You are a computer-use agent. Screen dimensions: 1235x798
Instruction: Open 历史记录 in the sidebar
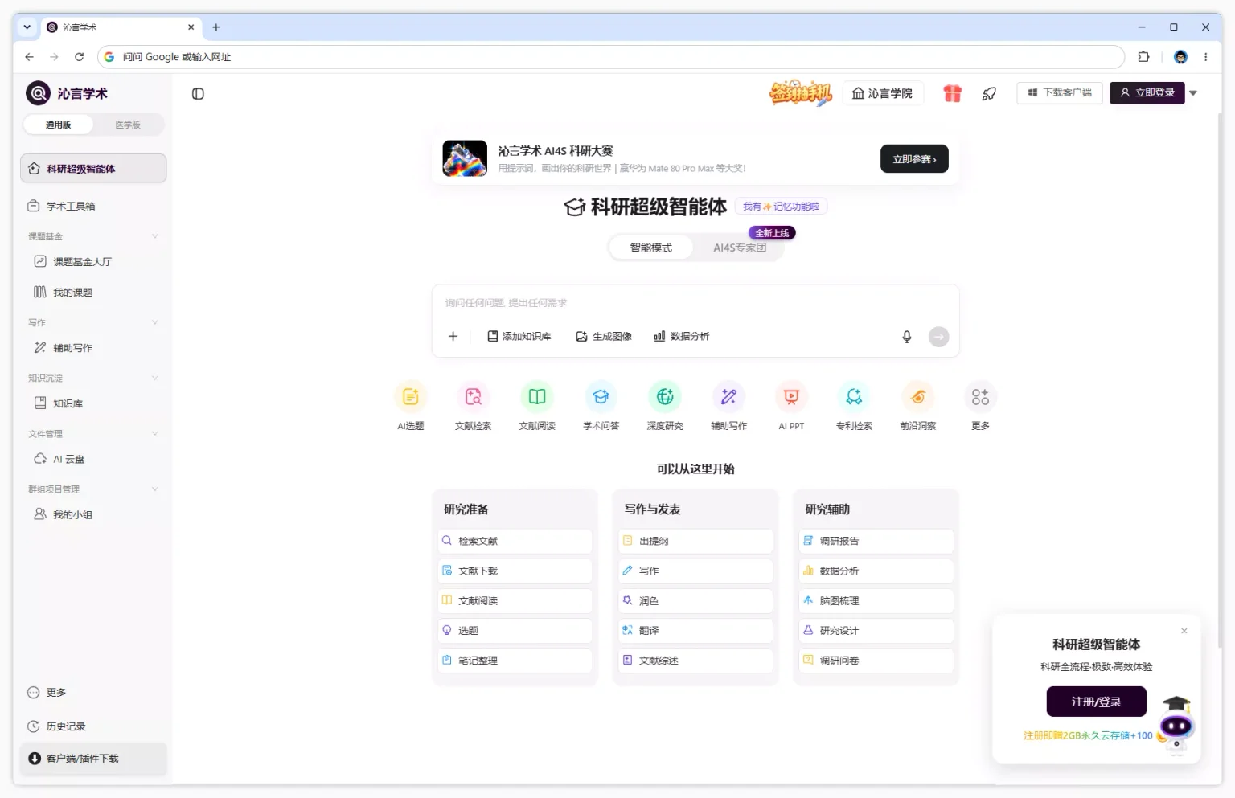(x=93, y=726)
